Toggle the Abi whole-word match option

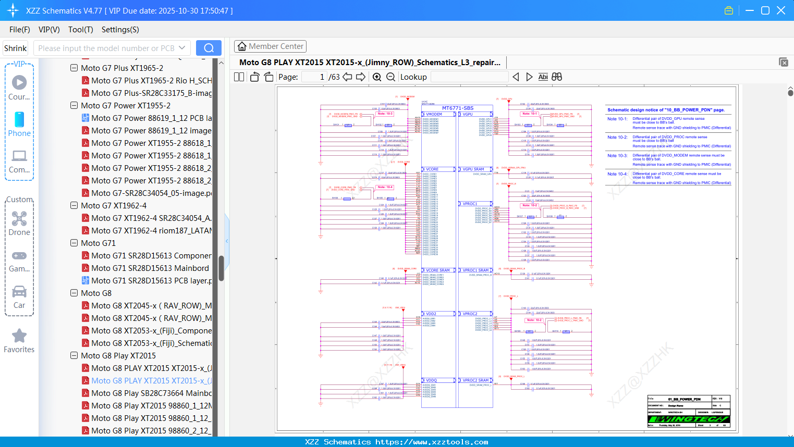(543, 77)
